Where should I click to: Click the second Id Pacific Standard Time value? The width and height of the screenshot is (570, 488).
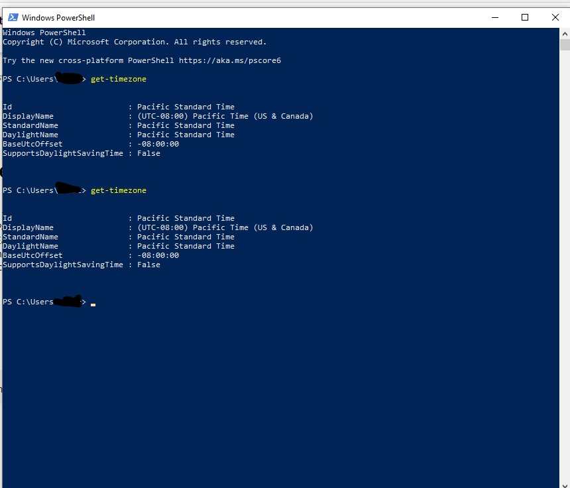(x=186, y=218)
